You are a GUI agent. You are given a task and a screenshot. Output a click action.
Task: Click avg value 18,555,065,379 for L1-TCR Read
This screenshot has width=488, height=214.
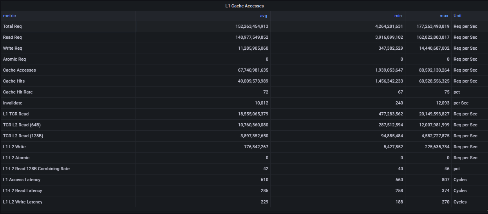tap(253, 114)
